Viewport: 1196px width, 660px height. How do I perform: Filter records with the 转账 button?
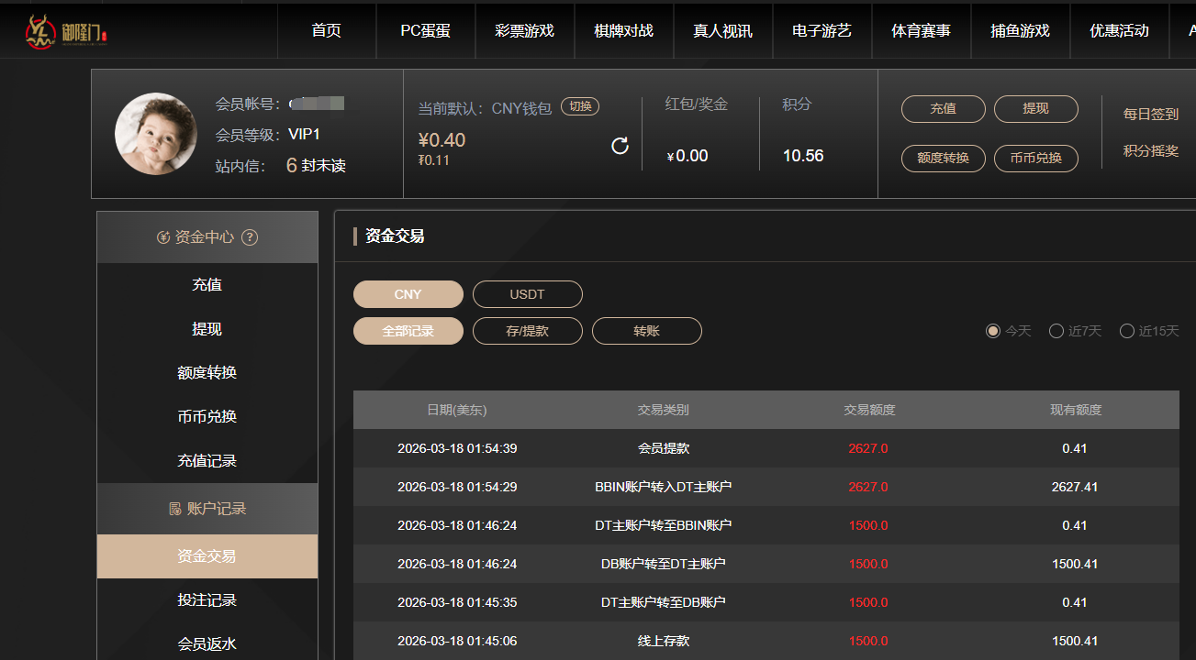646,331
